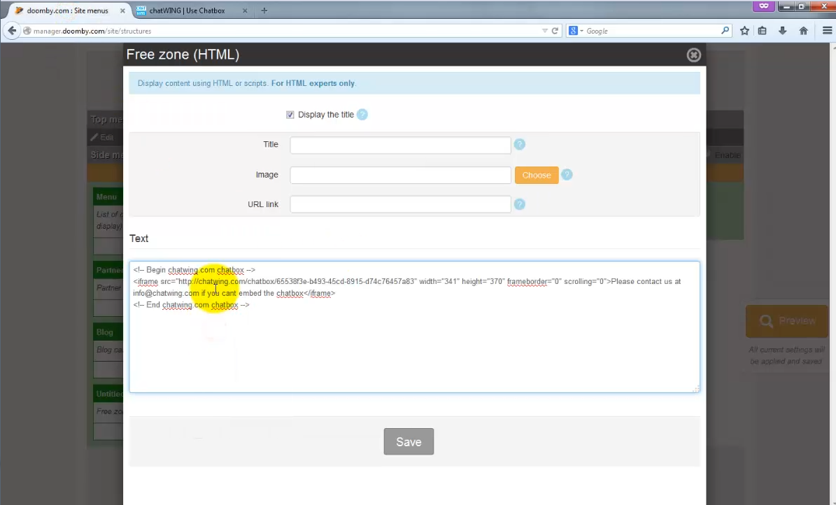Save the Free zone settings
The image size is (836, 505).
[409, 441]
